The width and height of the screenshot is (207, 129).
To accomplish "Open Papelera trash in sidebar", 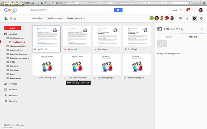I will pos(13,101).
